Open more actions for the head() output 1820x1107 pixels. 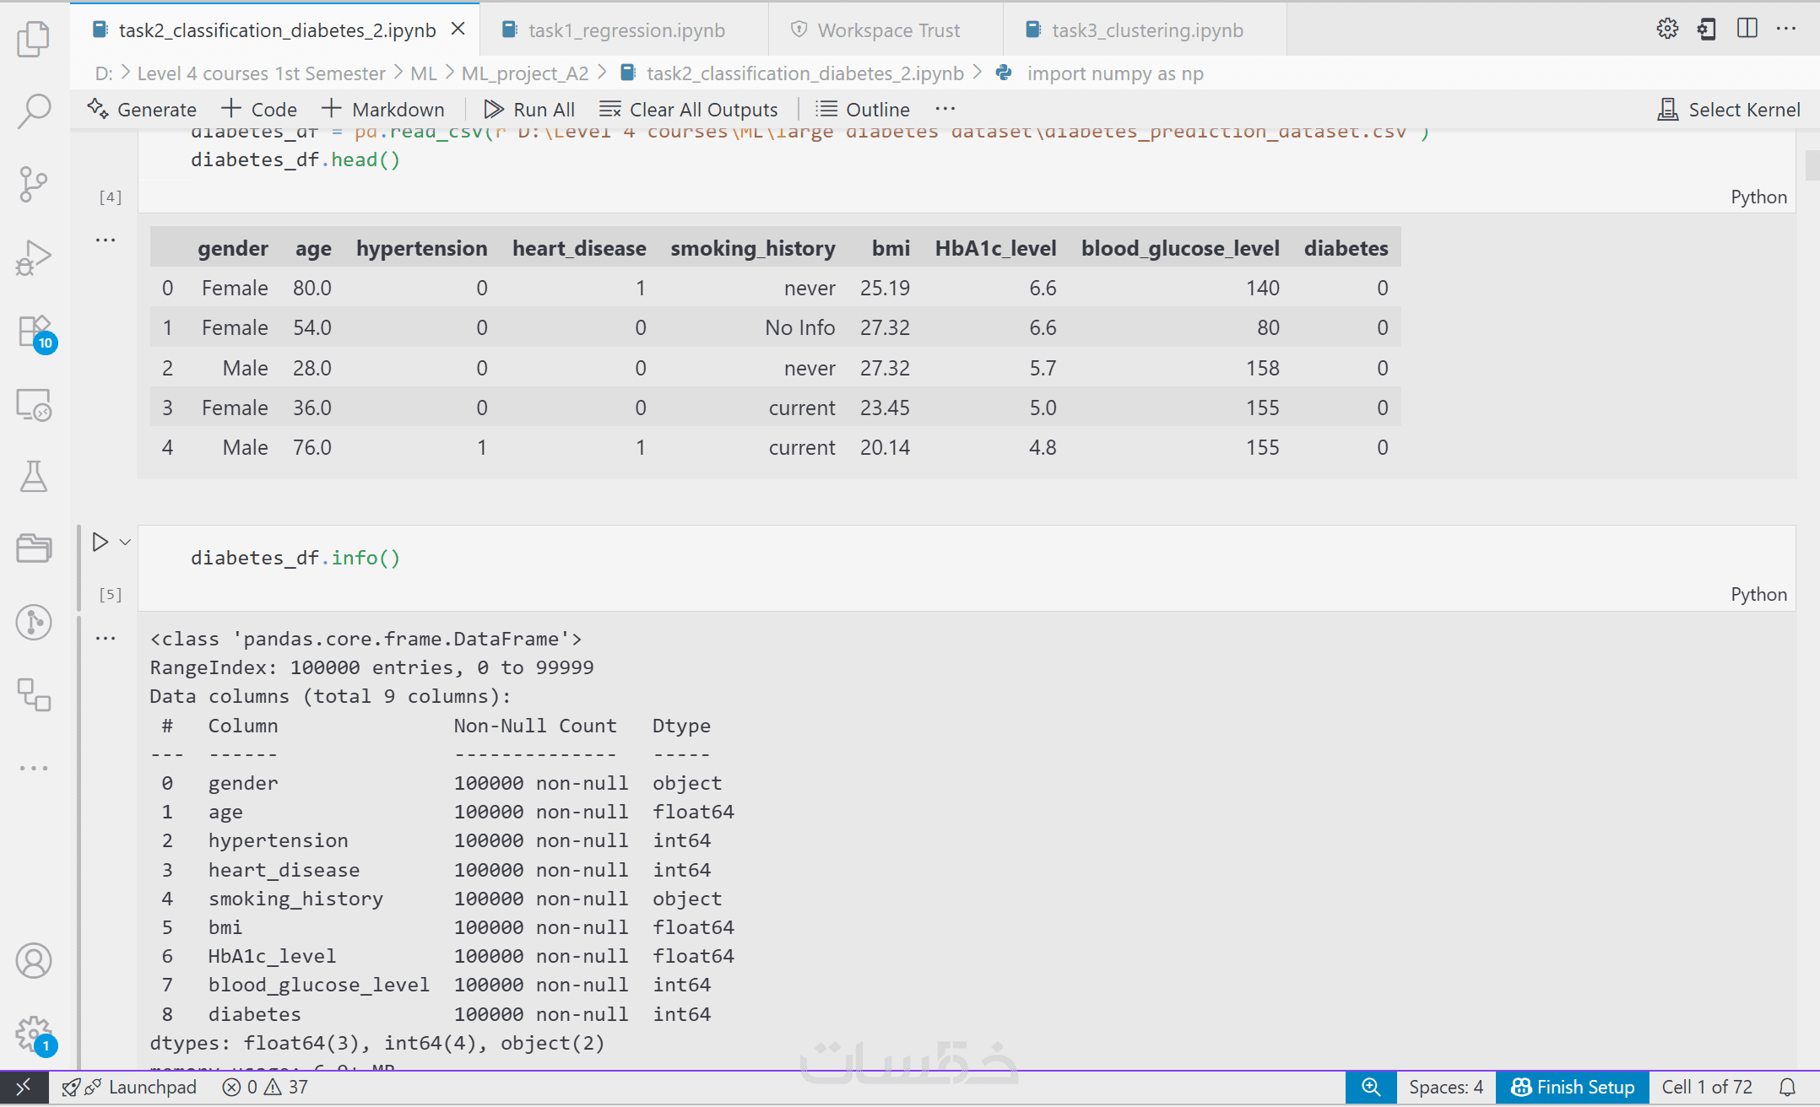[x=106, y=240]
